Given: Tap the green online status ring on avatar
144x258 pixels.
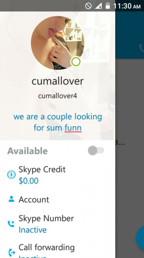Looking at the screenshot, I should [x=76, y=62].
